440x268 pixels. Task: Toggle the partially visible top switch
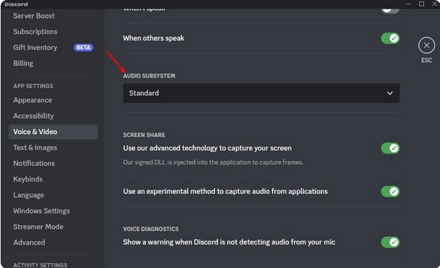click(x=390, y=10)
